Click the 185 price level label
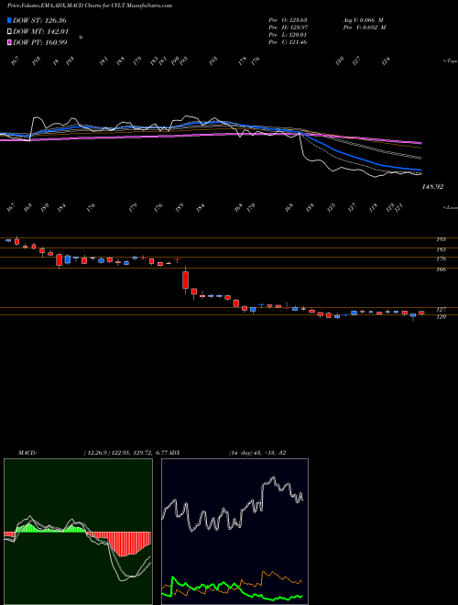This screenshot has height=605, width=458. coord(441,249)
